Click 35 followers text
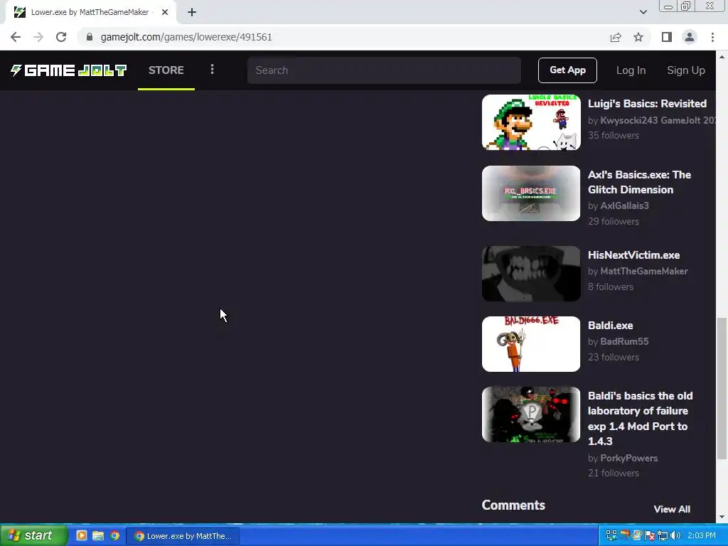The height and width of the screenshot is (546, 728). click(x=614, y=136)
